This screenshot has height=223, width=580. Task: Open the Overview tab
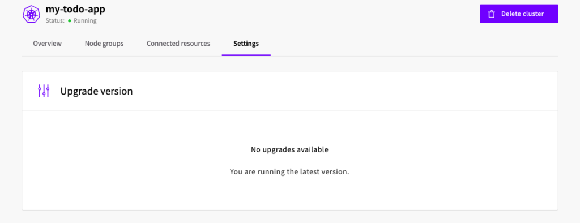[x=48, y=44]
